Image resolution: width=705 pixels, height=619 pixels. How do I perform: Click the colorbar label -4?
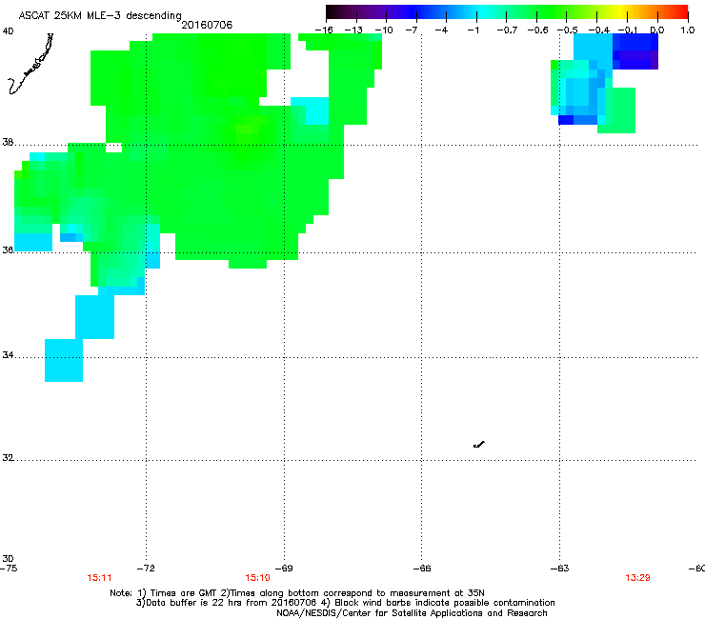point(441,30)
